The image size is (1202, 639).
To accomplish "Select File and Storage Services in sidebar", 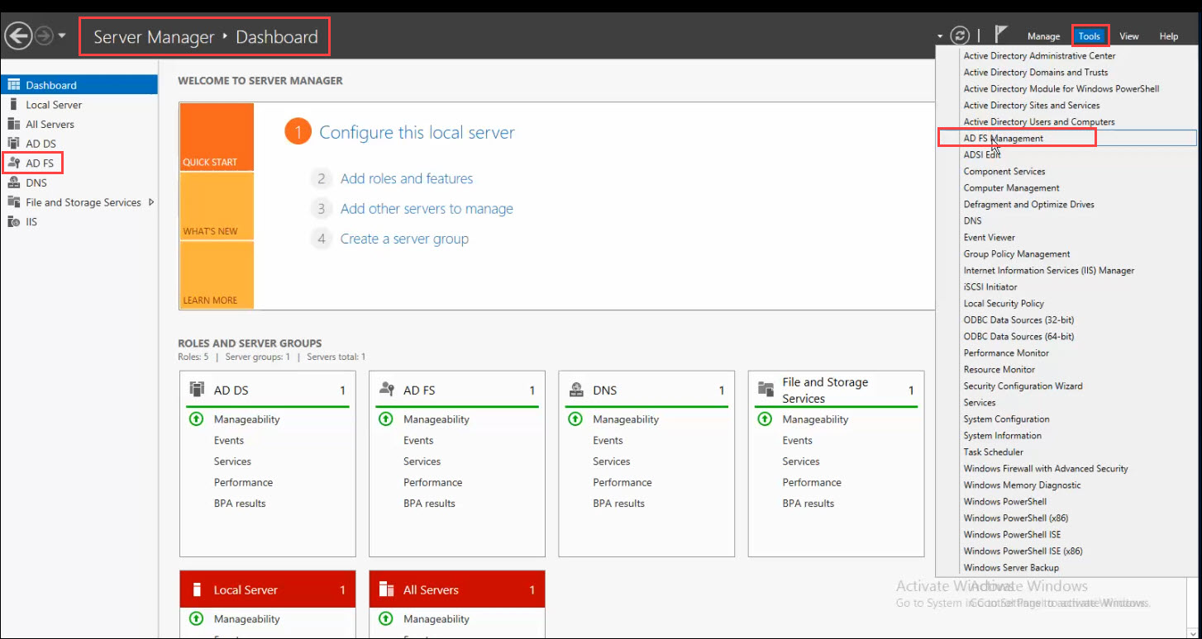I will [x=79, y=202].
